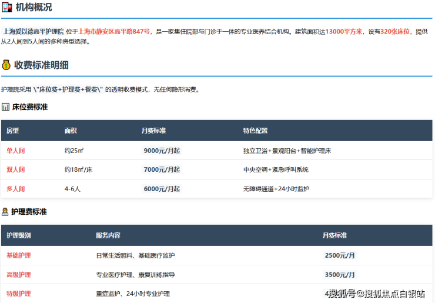This screenshot has height=303, width=435.
Task: Click the 服务内容 column header
Action: tap(108, 235)
